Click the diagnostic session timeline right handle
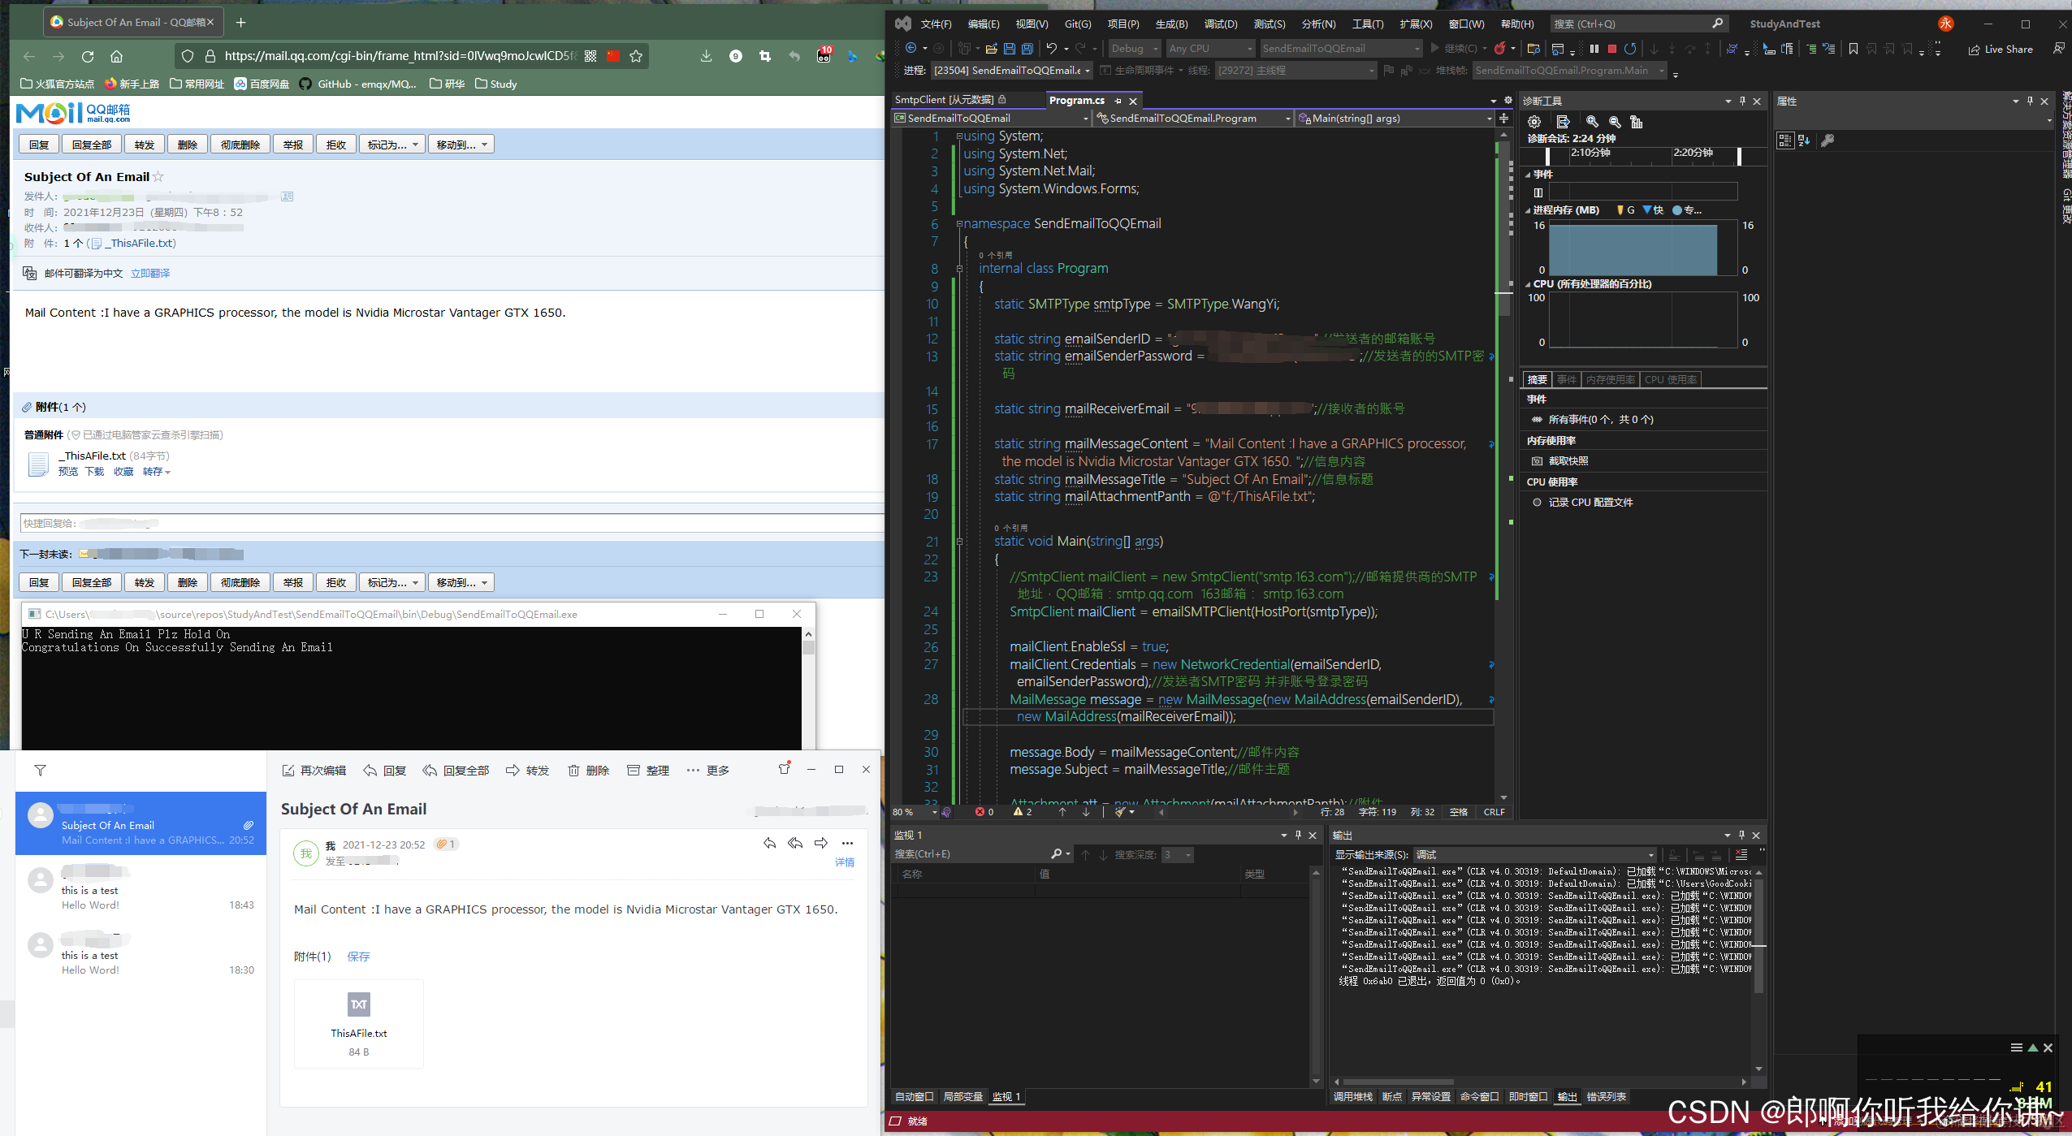 pyautogui.click(x=1739, y=157)
